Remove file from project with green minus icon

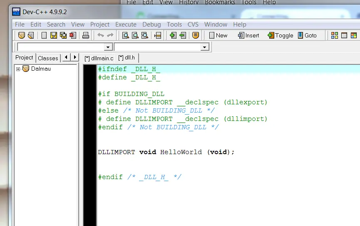pyautogui.click(x=183, y=35)
